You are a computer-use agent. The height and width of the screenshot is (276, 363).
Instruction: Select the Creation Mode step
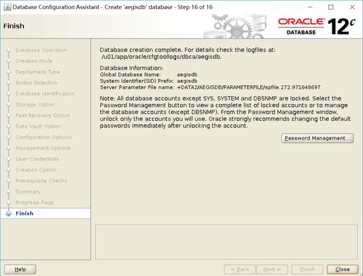[34, 61]
